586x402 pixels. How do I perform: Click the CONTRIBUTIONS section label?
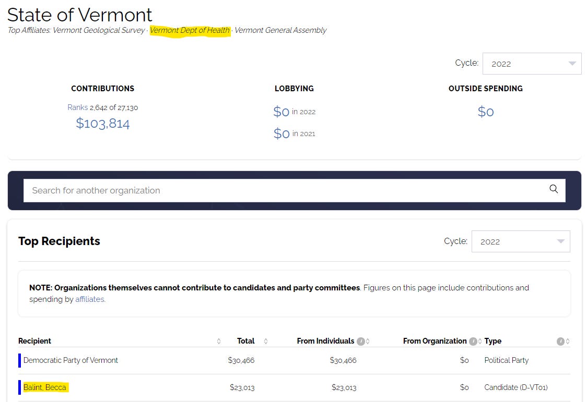tap(103, 89)
